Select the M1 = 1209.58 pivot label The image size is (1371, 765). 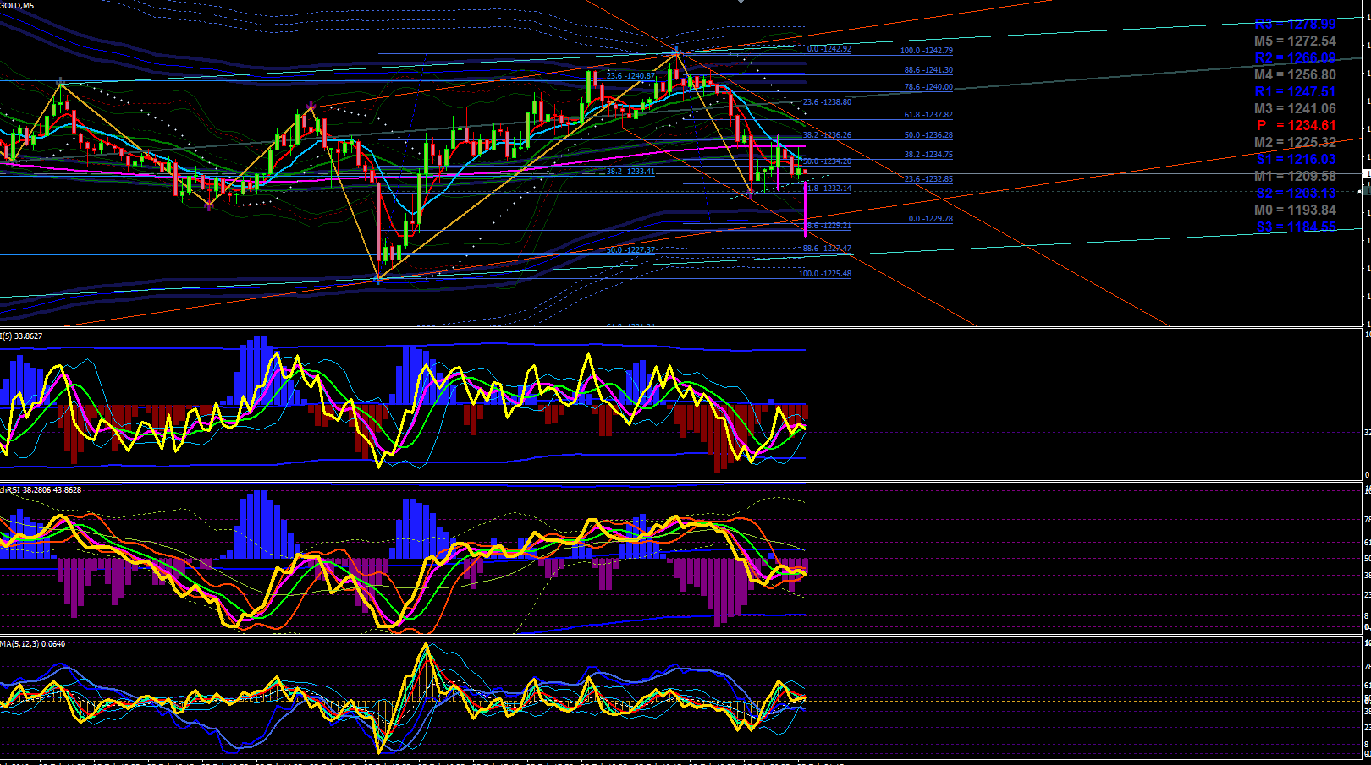1295,177
